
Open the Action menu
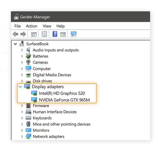coord(31,26)
